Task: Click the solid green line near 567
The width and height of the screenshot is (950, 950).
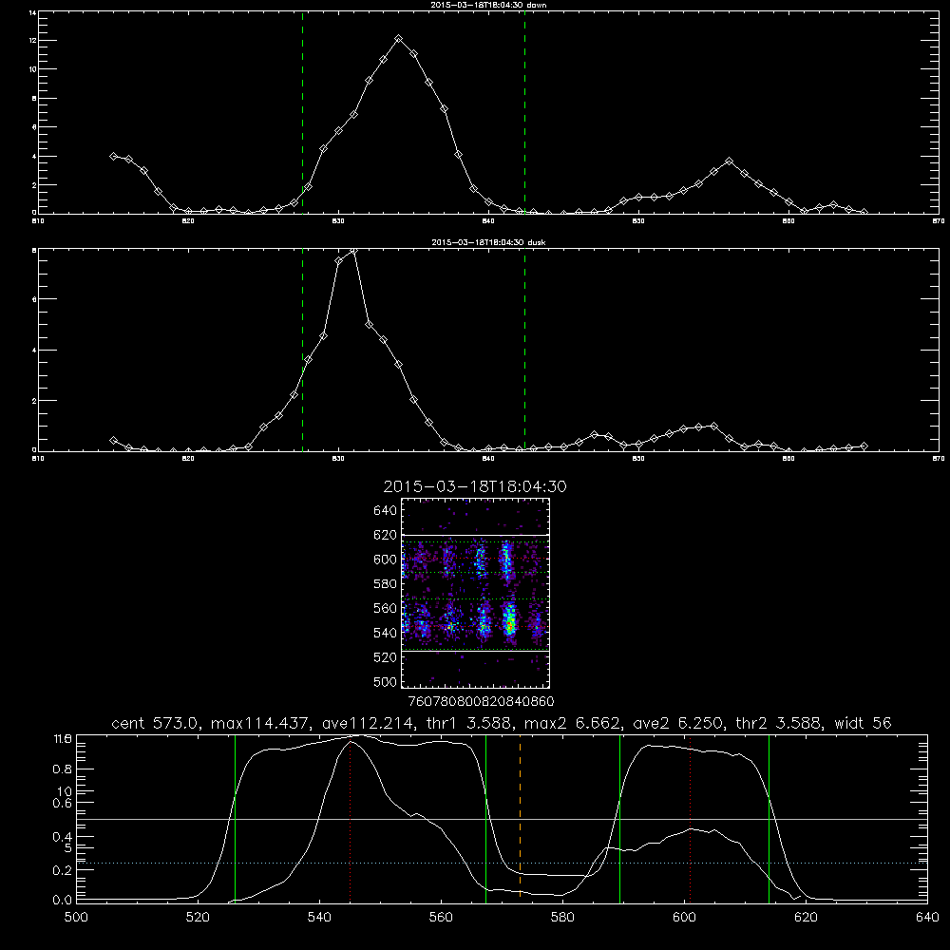Action: coord(485,818)
